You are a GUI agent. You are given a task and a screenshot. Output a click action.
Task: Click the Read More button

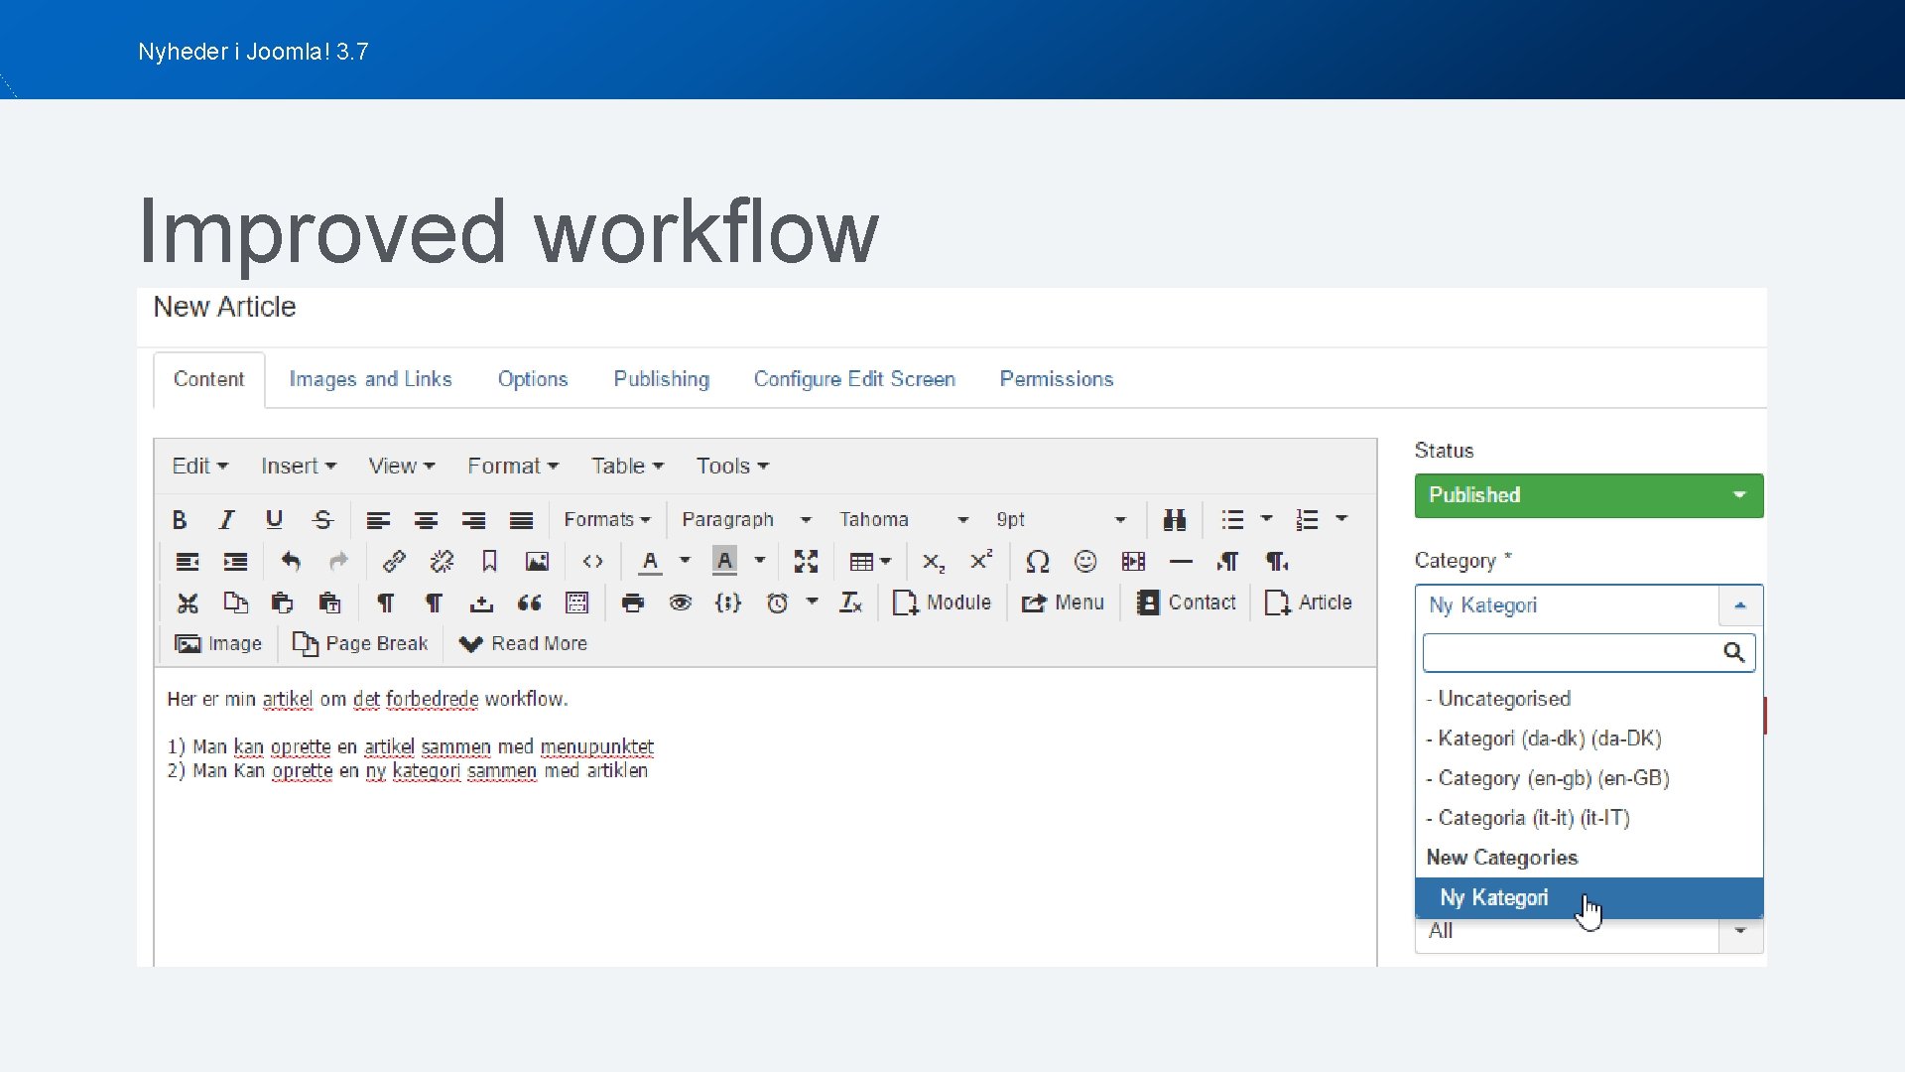pyautogui.click(x=523, y=644)
